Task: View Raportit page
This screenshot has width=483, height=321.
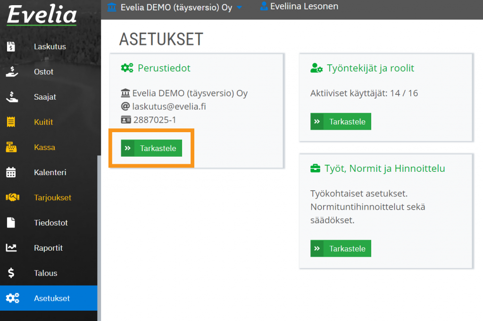Action: point(49,248)
